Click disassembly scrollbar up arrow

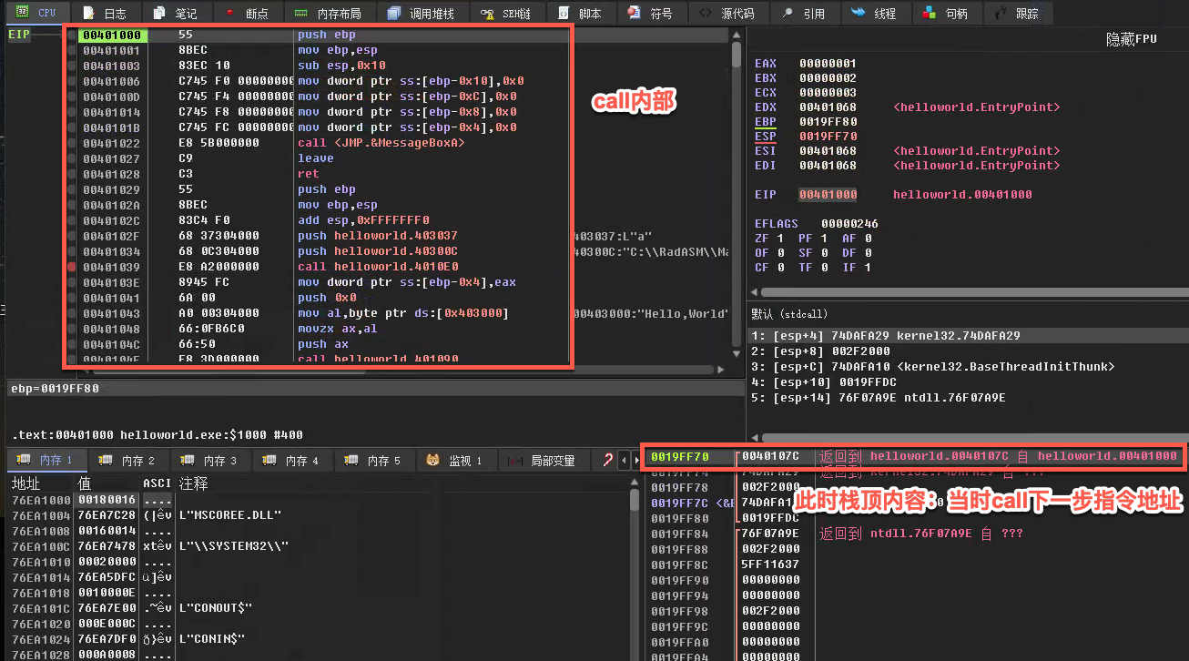click(737, 34)
